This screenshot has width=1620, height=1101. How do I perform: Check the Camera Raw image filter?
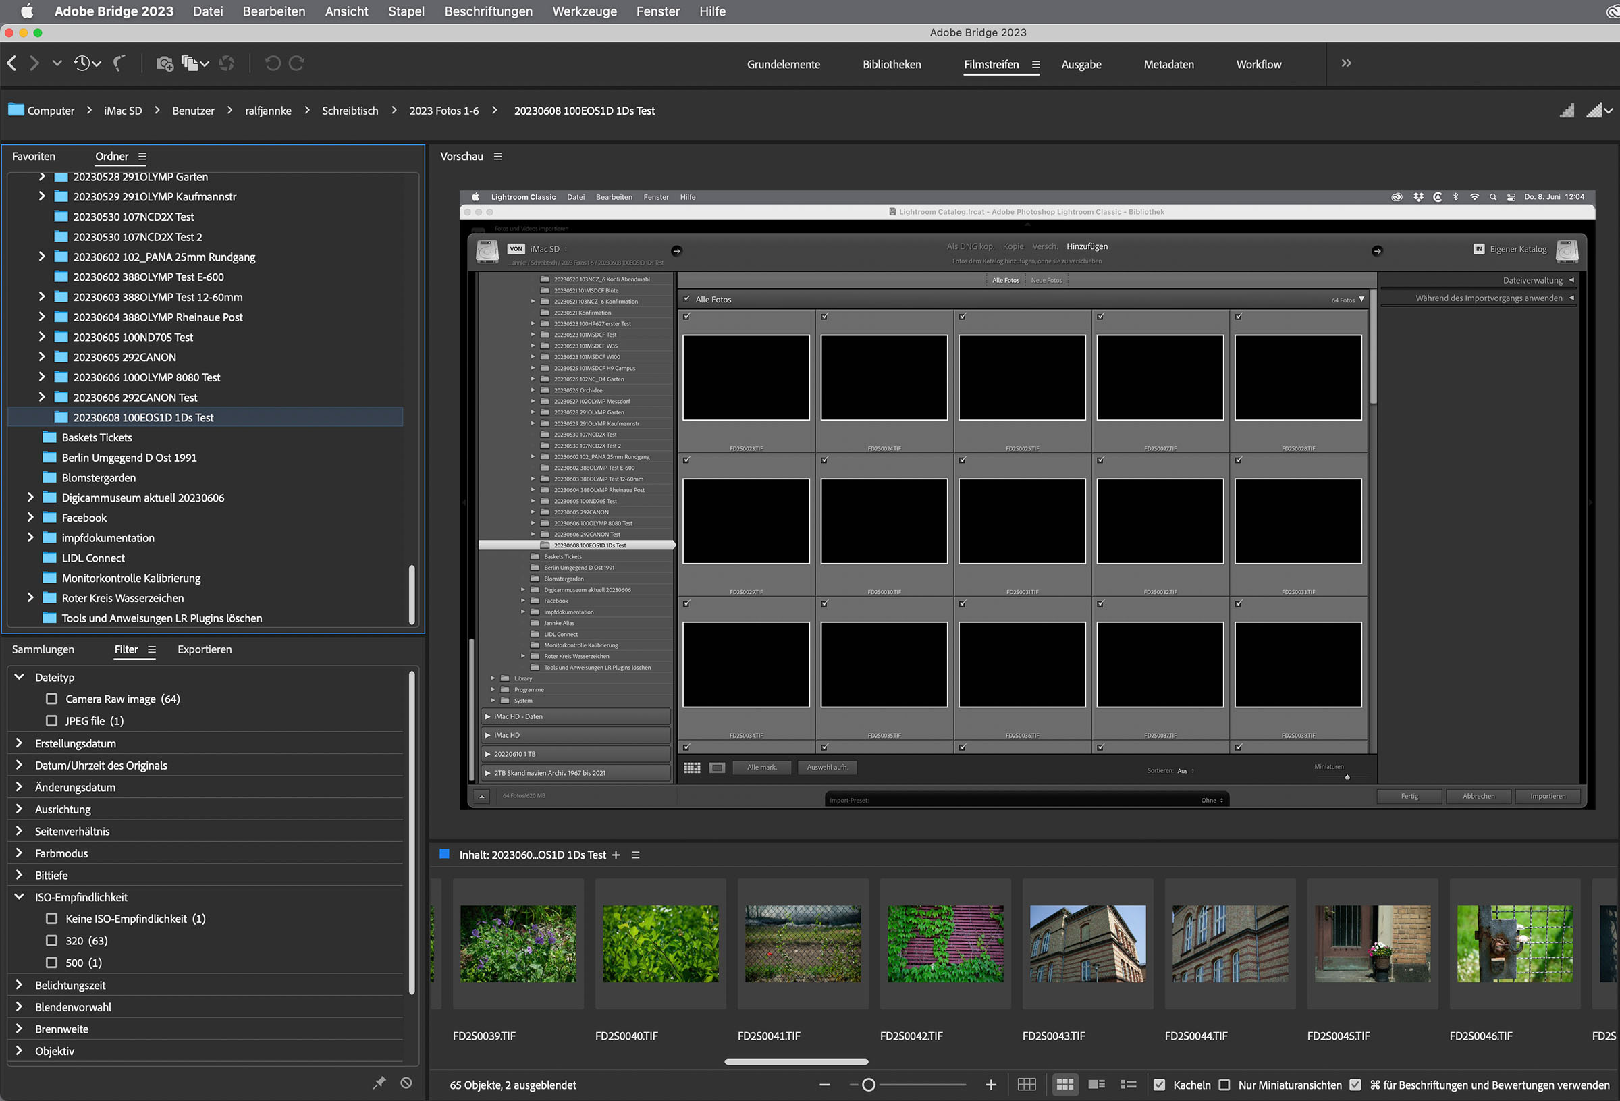[x=51, y=699]
